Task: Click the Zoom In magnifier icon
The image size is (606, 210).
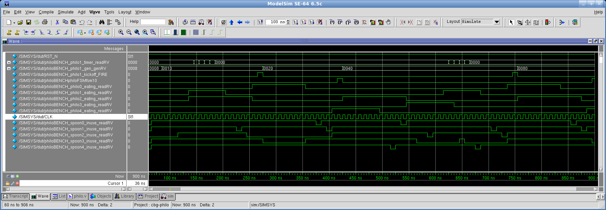Action: tap(121, 32)
